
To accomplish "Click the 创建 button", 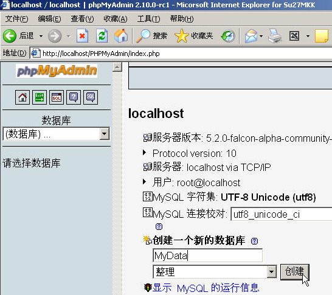I will [295, 272].
